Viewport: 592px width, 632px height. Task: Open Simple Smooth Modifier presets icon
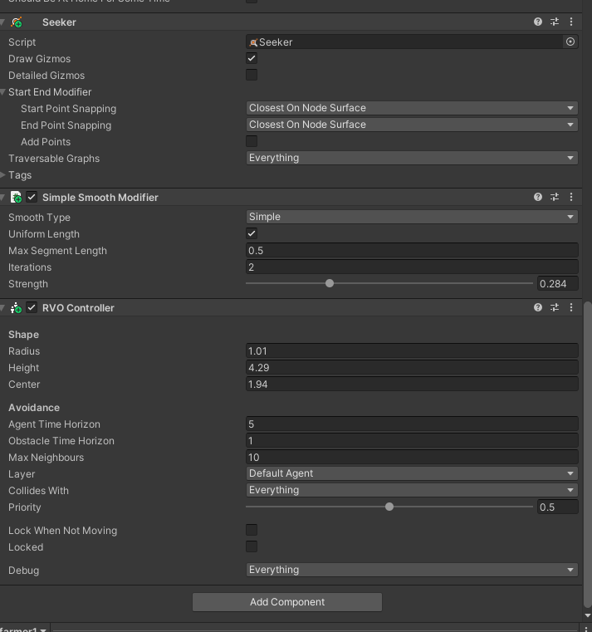tap(555, 198)
